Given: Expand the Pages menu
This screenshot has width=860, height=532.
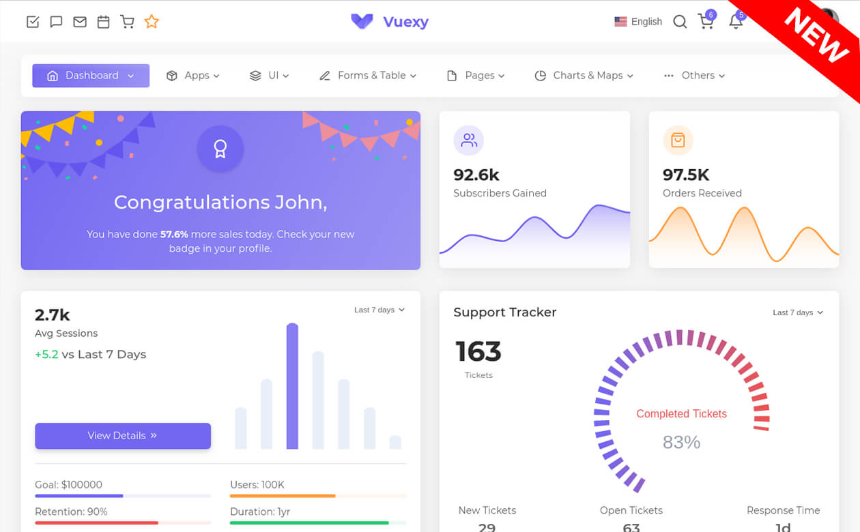Looking at the screenshot, I should click(476, 76).
